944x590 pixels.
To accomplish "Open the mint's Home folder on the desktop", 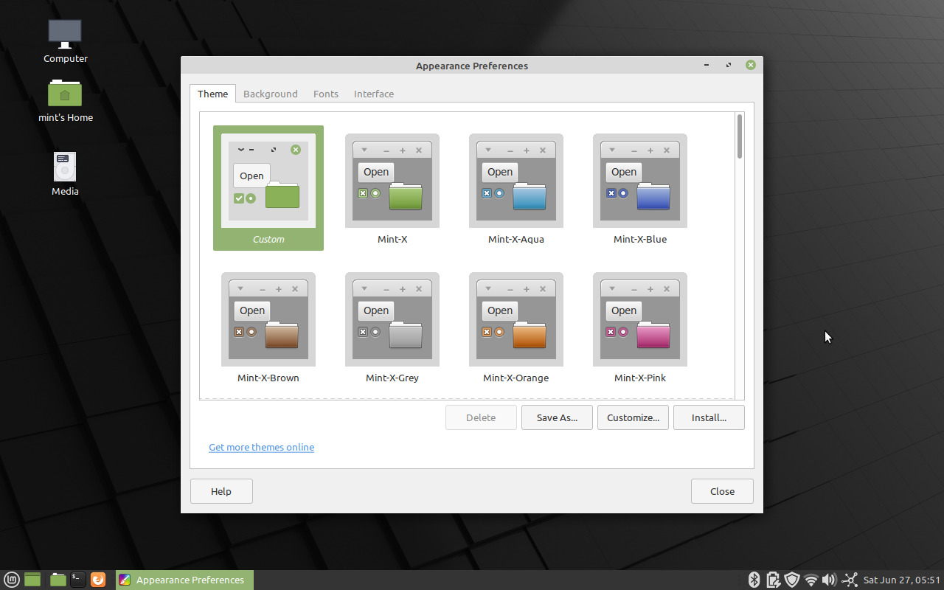I will pyautogui.click(x=65, y=100).
